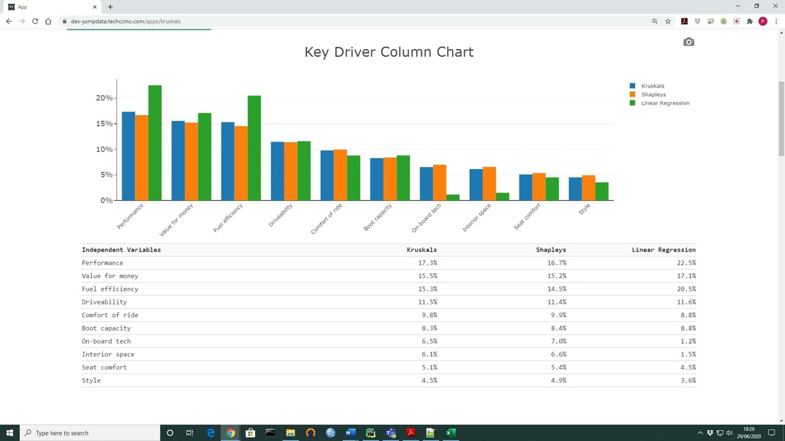Show hidden system tray icons
This screenshot has width=785, height=441.
coord(700,433)
